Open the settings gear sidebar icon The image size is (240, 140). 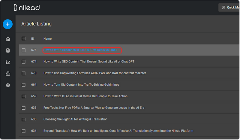(x=8, y=85)
